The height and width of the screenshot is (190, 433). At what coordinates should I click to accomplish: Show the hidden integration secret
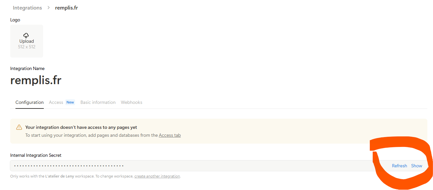(x=417, y=166)
